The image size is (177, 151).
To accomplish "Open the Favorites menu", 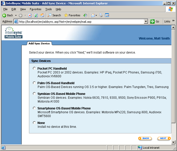I will point(35,9).
